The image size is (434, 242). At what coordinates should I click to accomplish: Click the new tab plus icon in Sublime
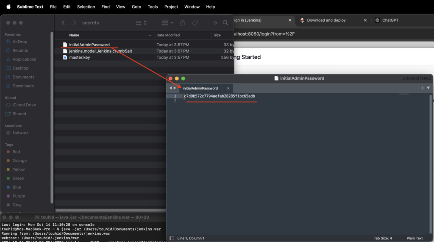(x=422, y=88)
